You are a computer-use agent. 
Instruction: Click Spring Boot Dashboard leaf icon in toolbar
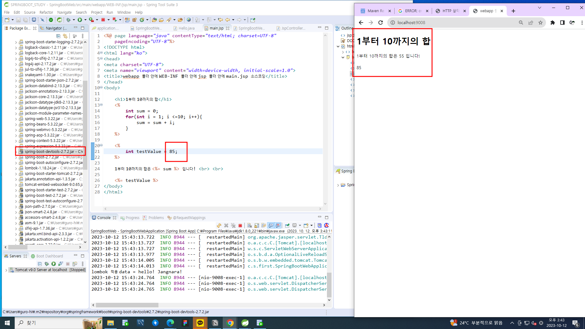click(59, 20)
